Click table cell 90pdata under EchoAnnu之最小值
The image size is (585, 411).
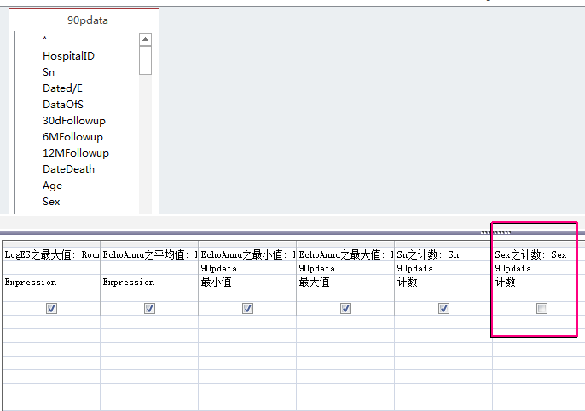[x=247, y=268]
